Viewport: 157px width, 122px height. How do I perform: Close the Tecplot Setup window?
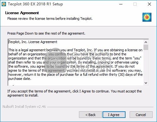click(x=149, y=4)
